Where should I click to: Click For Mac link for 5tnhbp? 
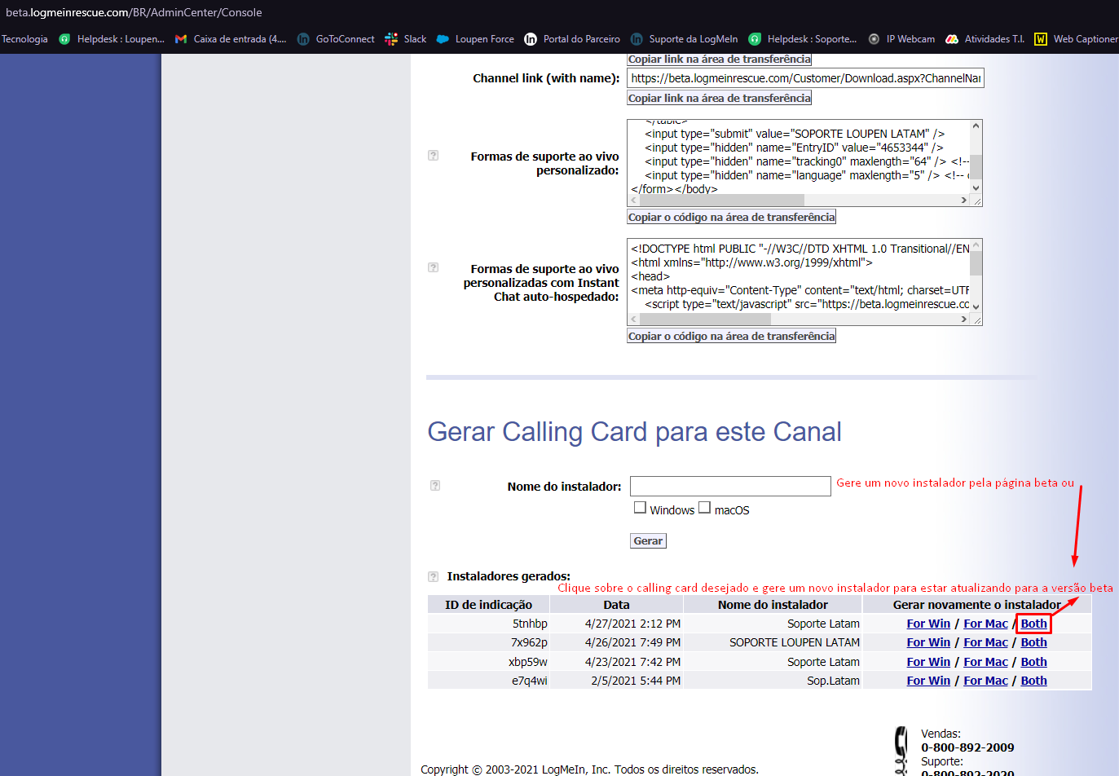(985, 624)
